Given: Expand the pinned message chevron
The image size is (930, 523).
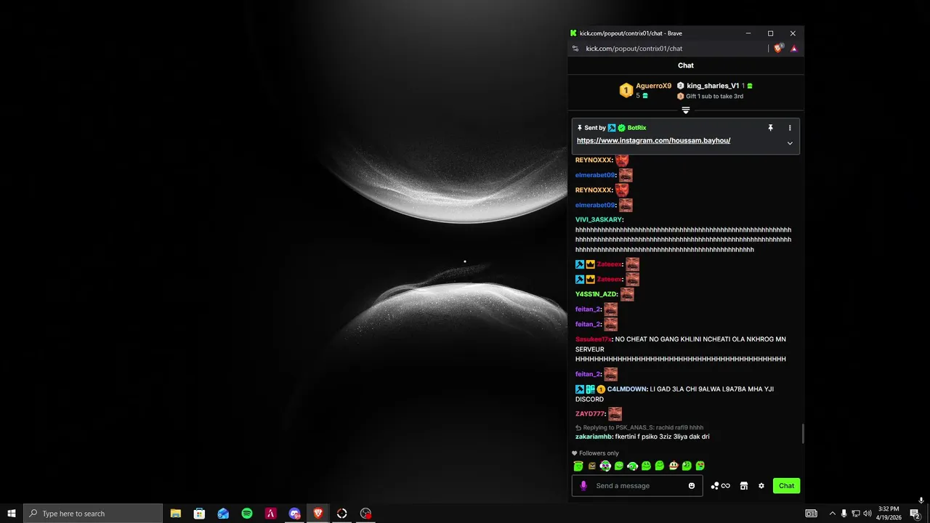Looking at the screenshot, I should click(790, 143).
